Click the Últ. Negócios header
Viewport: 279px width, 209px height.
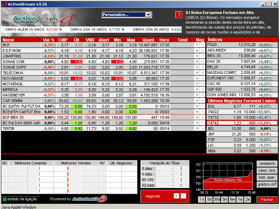121,163
